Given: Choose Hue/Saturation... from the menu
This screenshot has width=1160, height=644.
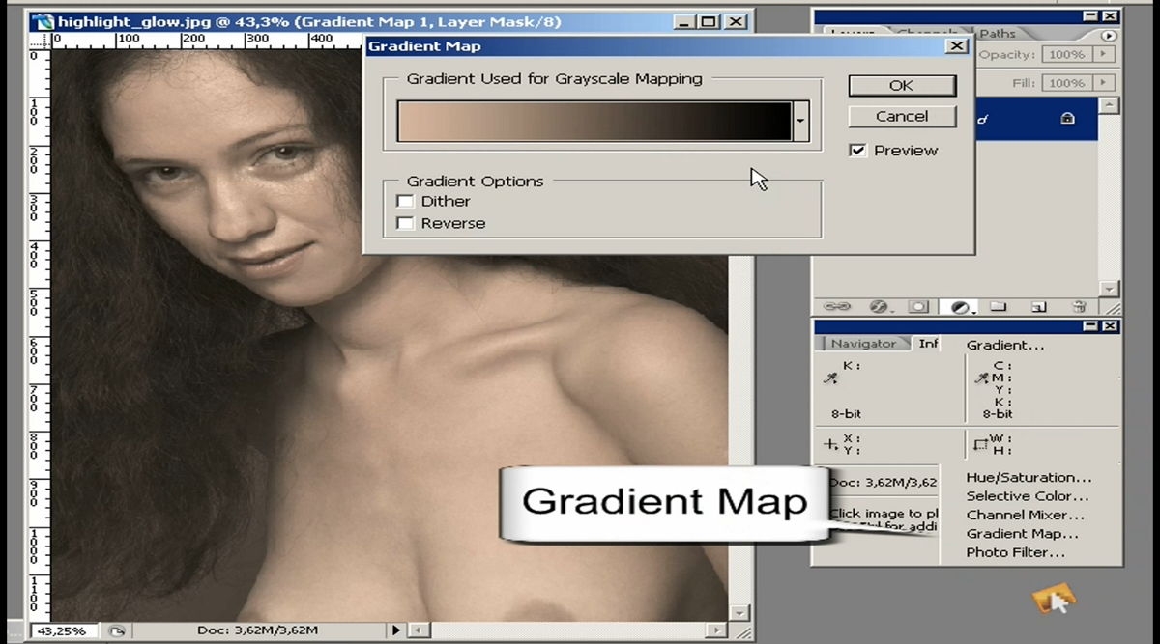Looking at the screenshot, I should click(1029, 477).
